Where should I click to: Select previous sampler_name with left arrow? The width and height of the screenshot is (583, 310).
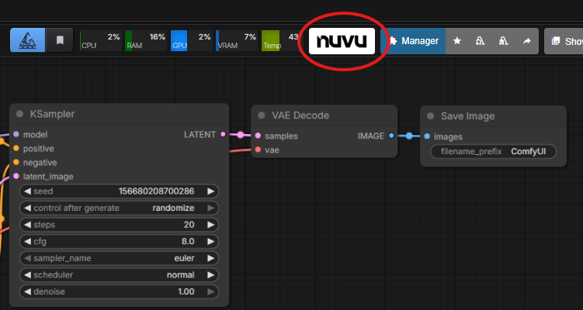click(x=27, y=258)
